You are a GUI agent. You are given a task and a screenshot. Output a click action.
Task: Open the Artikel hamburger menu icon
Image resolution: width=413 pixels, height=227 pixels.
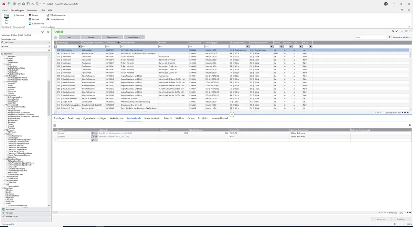point(55,37)
